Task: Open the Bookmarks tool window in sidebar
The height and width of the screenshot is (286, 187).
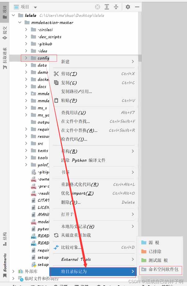Action: pos(5,265)
